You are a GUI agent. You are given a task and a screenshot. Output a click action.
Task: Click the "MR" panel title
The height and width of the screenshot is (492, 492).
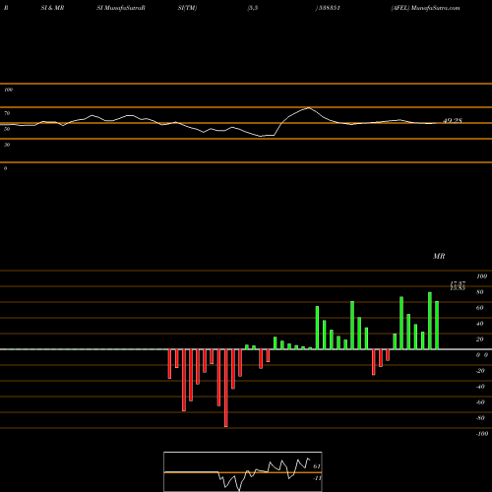coord(439,256)
